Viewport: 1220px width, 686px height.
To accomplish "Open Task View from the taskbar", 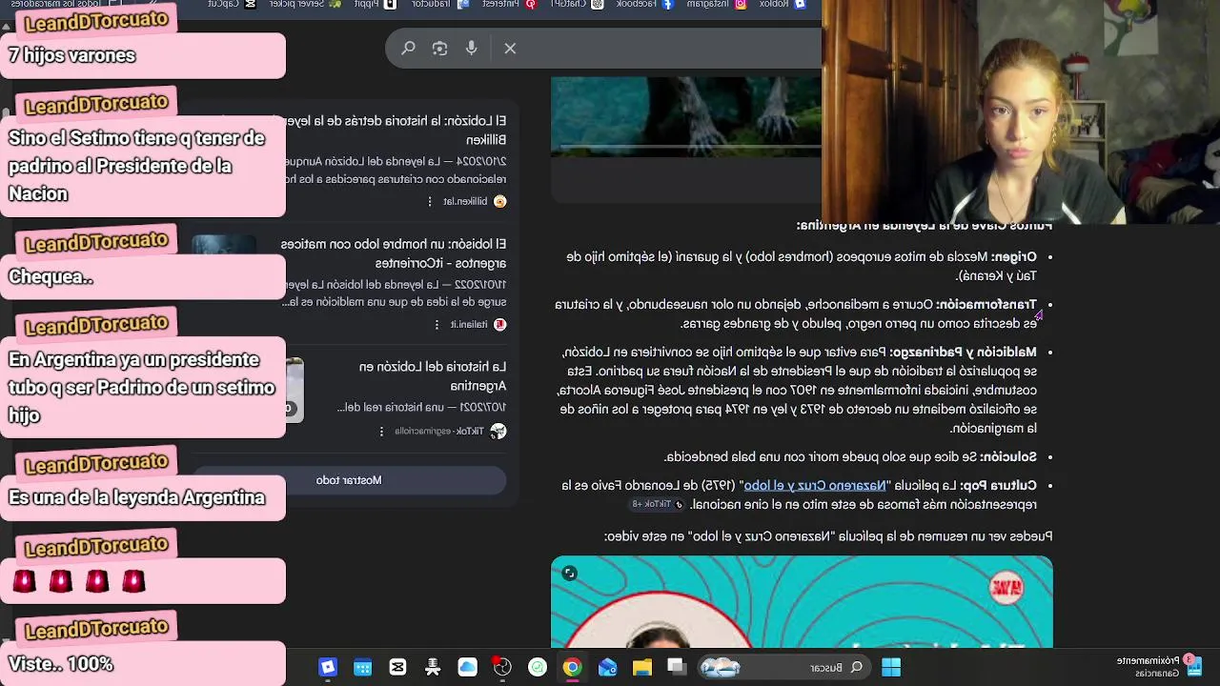I will [677, 667].
